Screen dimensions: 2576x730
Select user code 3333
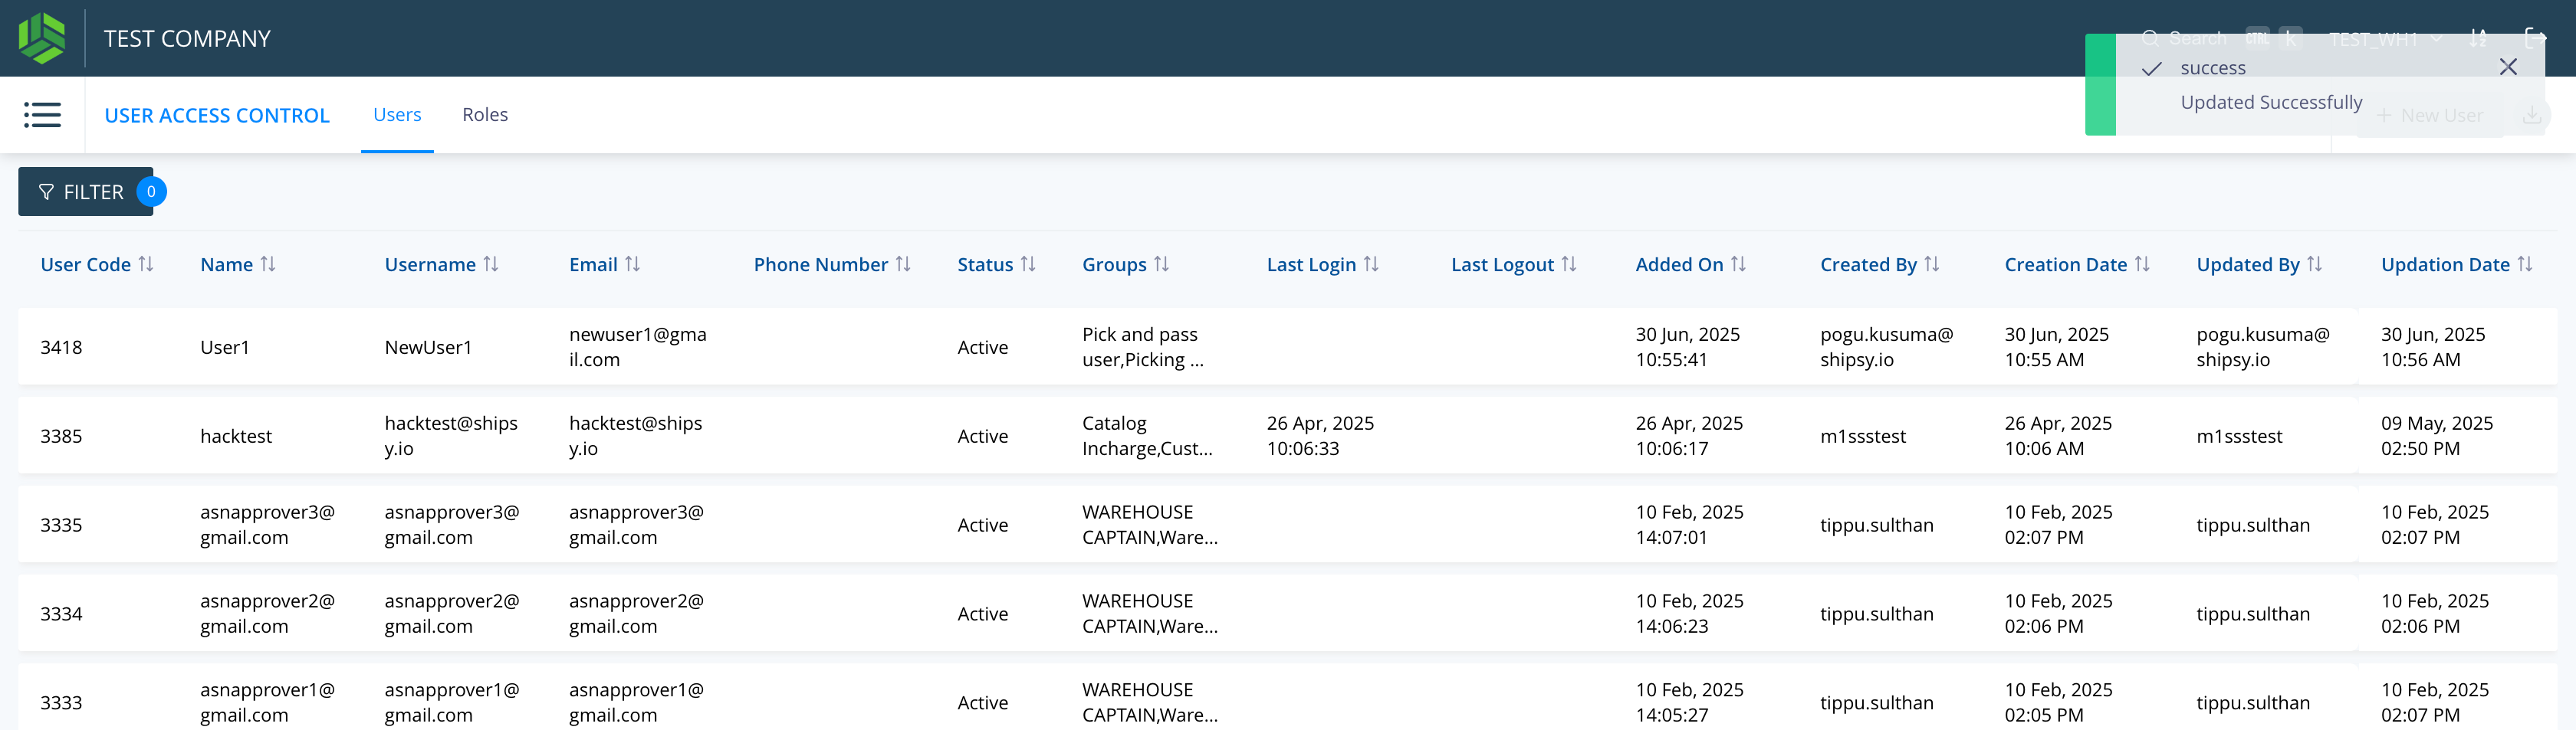pyautogui.click(x=61, y=703)
